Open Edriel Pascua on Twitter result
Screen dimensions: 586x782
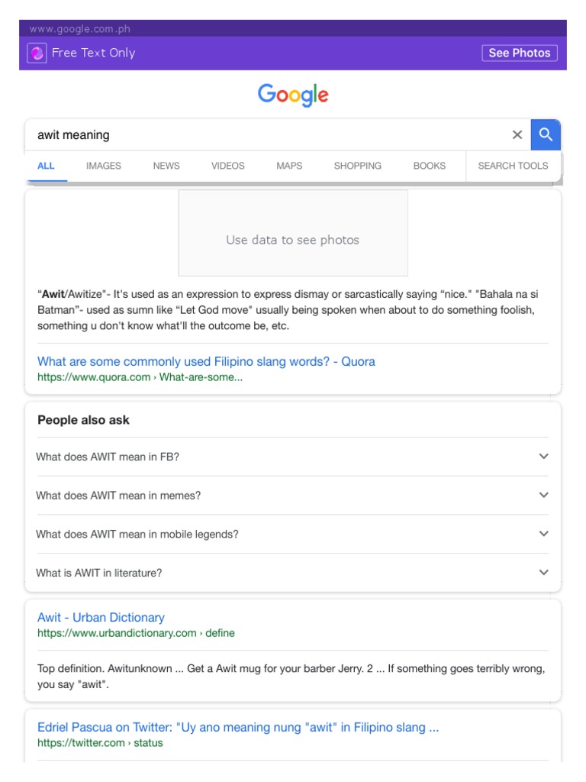pyautogui.click(x=238, y=727)
